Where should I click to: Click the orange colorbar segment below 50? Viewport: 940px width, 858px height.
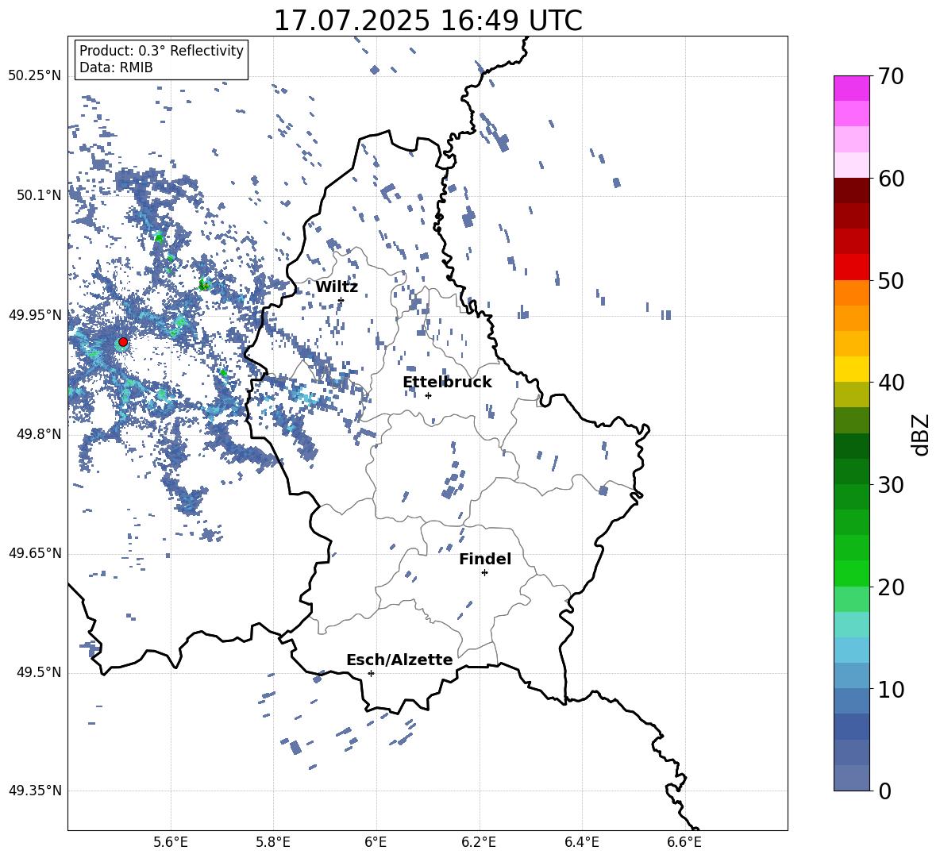(x=852, y=292)
